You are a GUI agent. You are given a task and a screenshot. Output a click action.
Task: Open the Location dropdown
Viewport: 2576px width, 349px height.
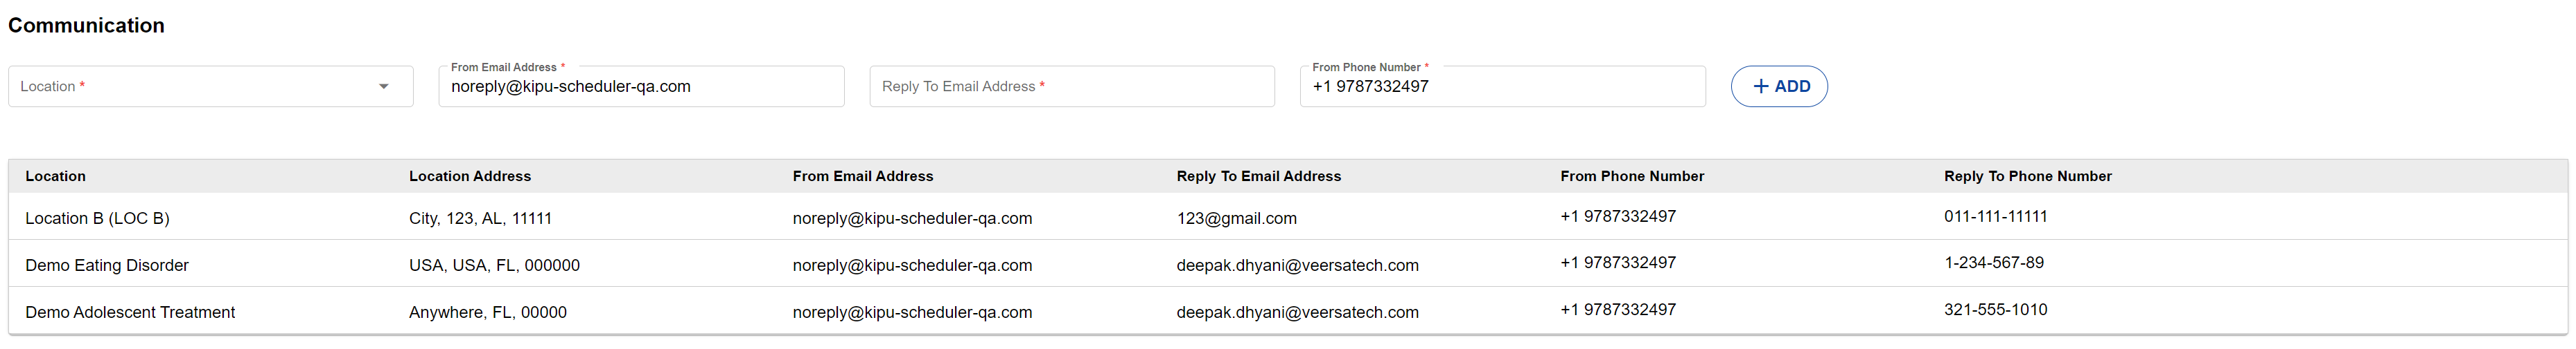click(x=200, y=87)
